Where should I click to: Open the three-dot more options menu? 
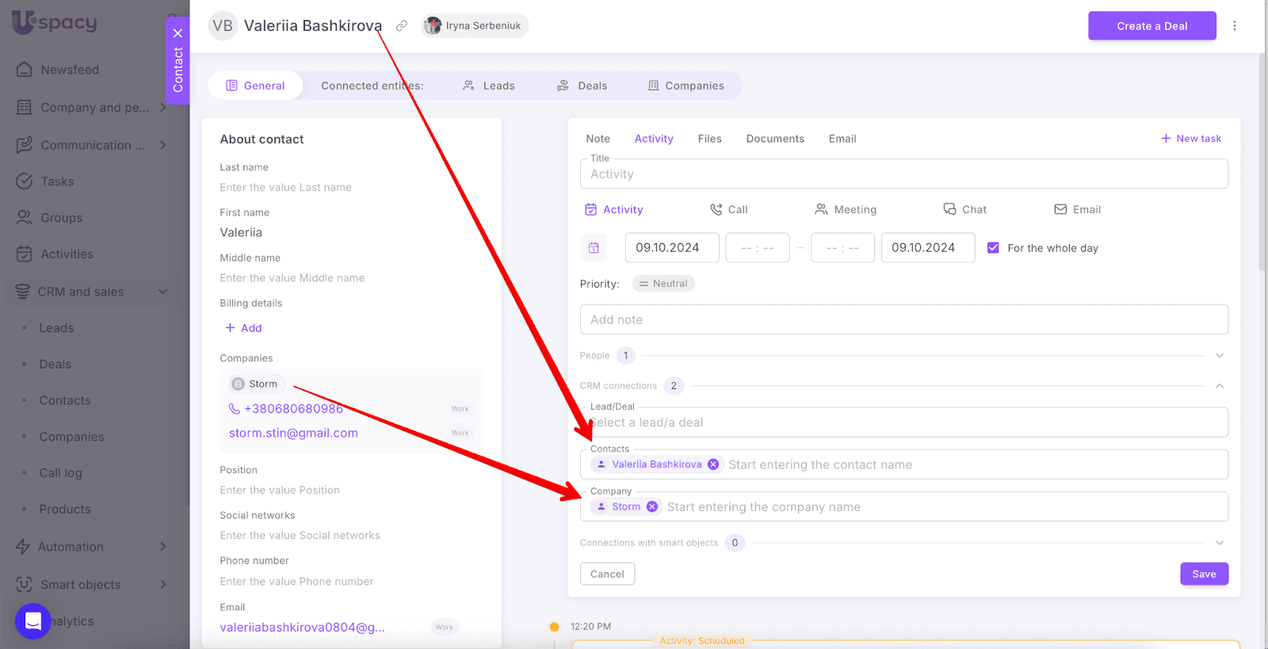coord(1234,26)
